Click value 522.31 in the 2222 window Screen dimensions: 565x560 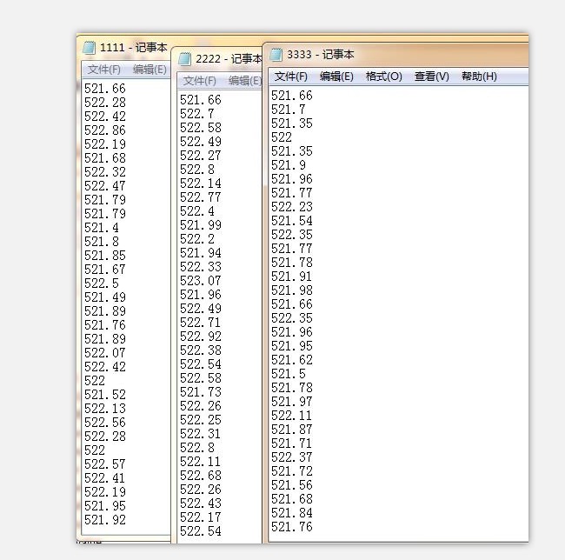[x=200, y=434]
